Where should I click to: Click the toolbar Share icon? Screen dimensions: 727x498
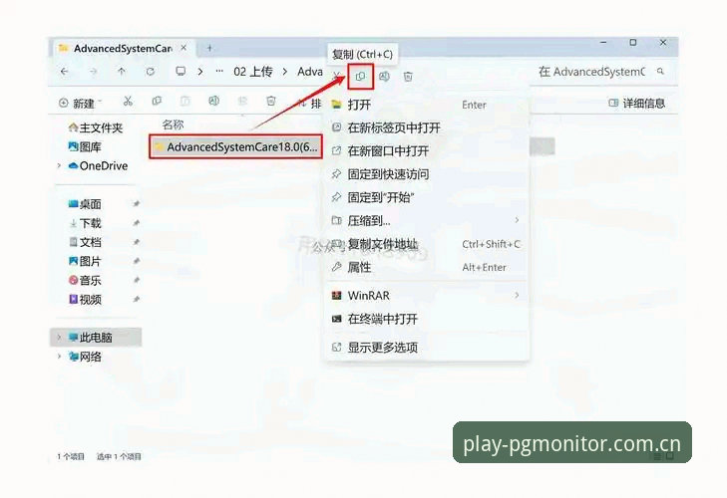[x=242, y=101]
